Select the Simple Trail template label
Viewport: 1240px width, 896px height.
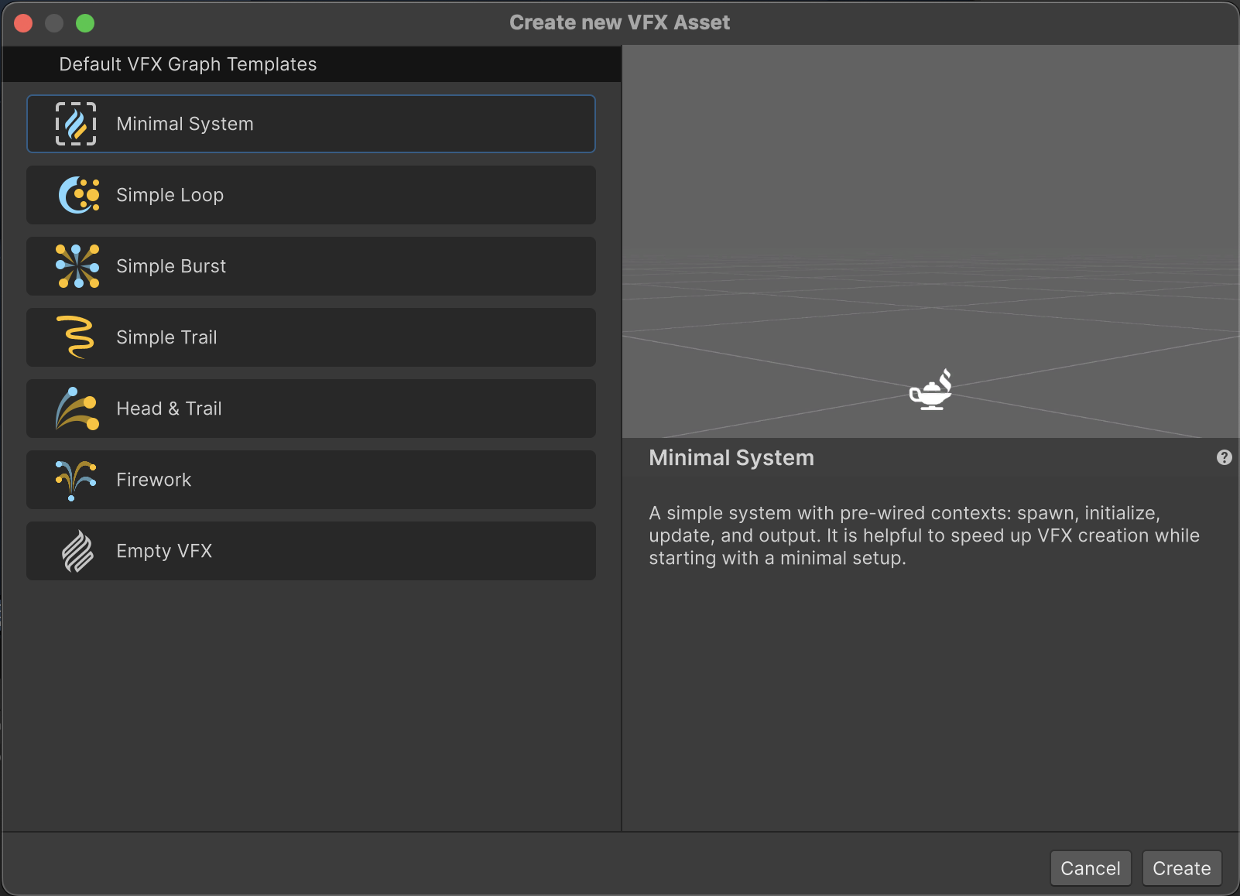coord(166,337)
